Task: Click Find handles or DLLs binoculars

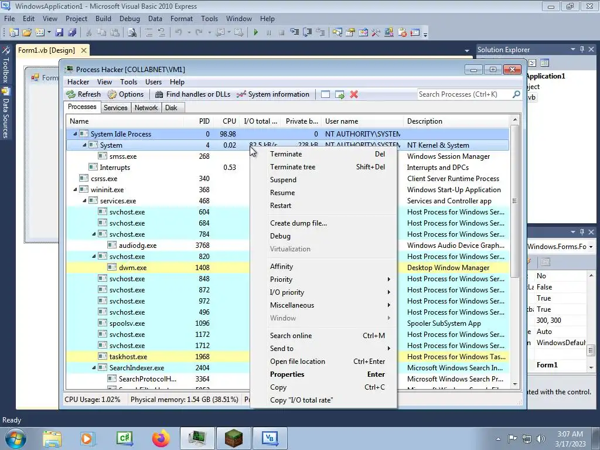Action: [x=192, y=94]
